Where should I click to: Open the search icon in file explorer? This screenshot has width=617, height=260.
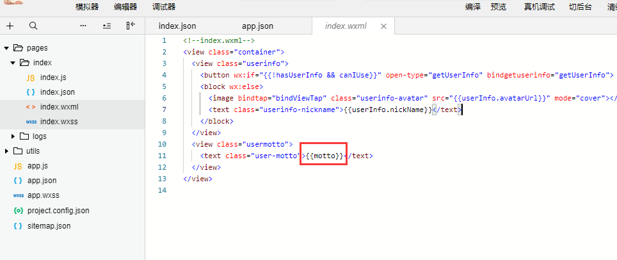33,26
